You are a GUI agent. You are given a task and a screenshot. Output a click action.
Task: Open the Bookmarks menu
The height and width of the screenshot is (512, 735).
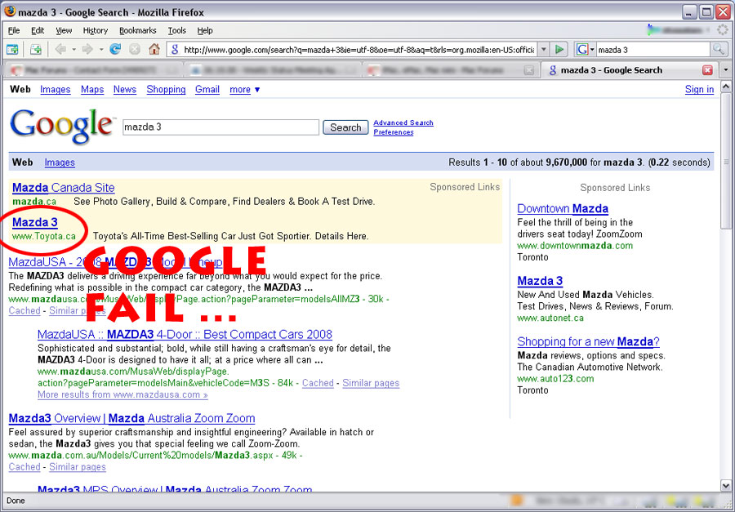(x=138, y=30)
